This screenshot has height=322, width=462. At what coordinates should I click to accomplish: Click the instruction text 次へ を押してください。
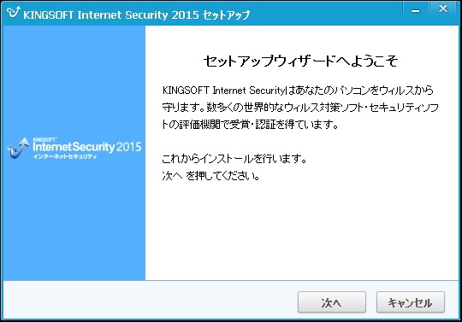(210, 176)
